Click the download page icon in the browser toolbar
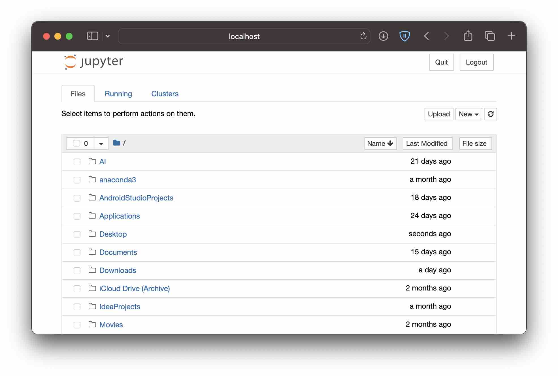 point(383,36)
